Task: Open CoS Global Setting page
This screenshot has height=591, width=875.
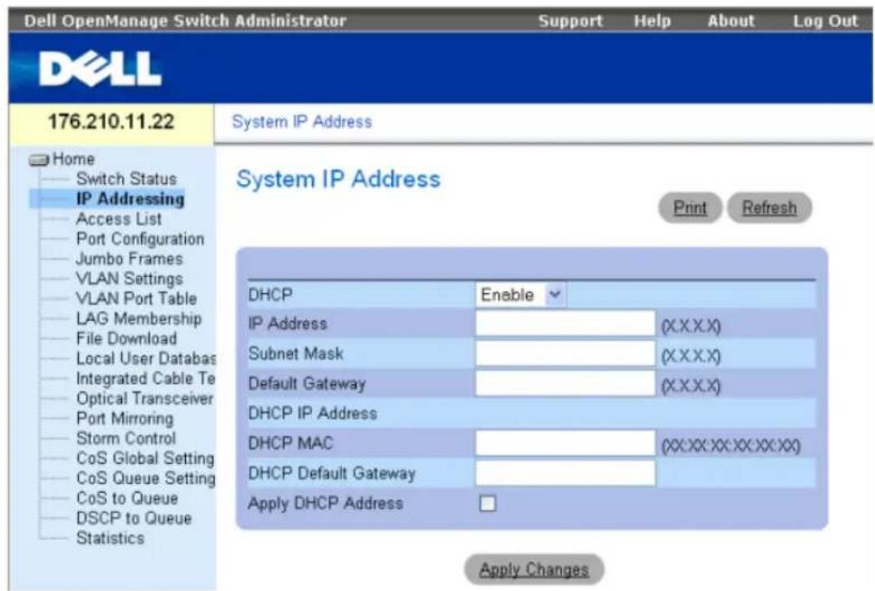Action: (145, 459)
